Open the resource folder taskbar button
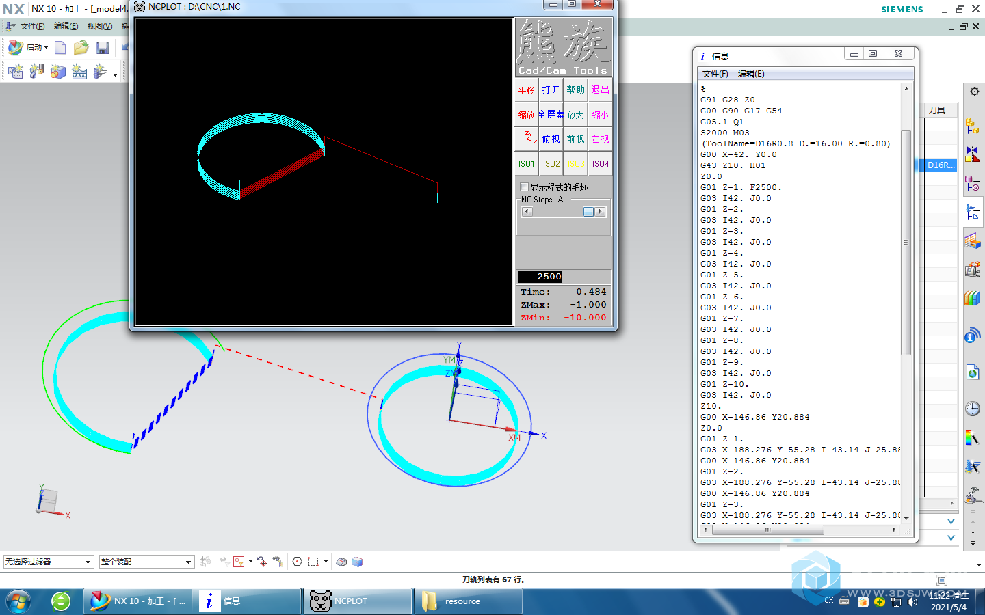 click(469, 601)
